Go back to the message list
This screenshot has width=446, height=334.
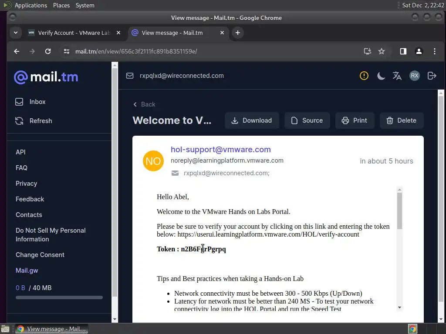[144, 104]
